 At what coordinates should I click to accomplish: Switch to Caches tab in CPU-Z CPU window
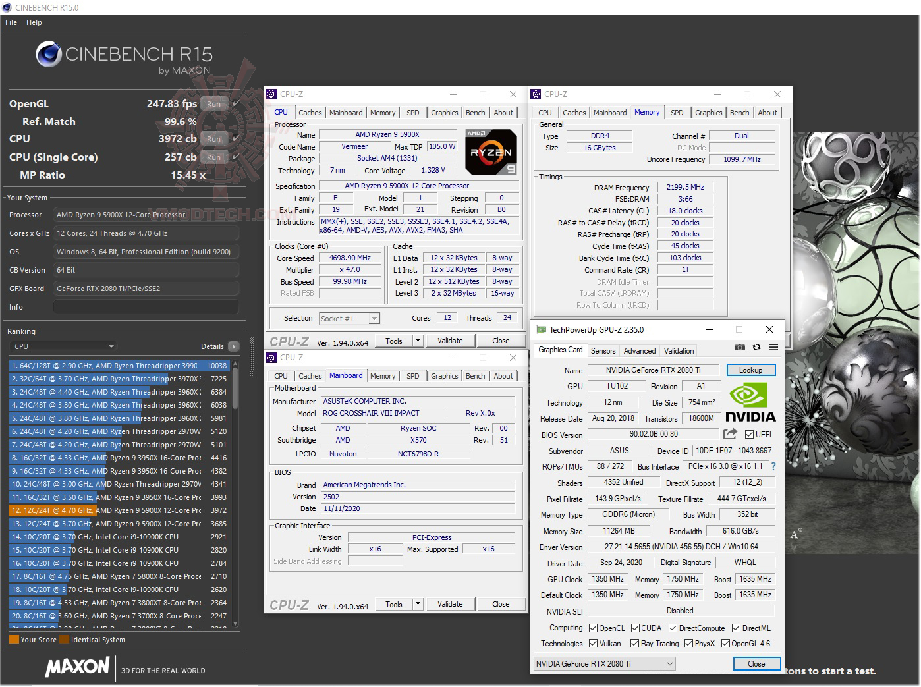(x=310, y=113)
